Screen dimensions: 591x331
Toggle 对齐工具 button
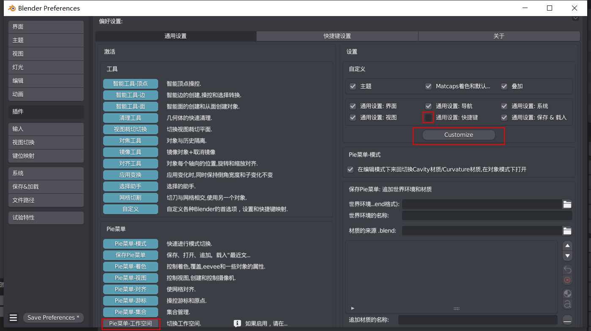click(x=131, y=163)
